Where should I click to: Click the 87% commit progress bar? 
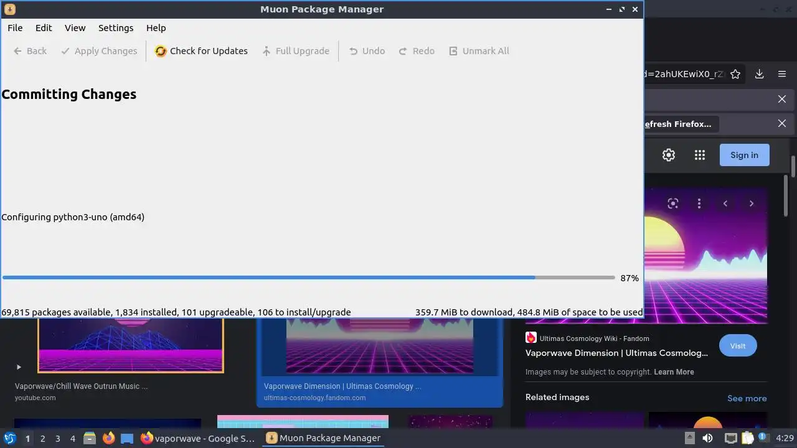pyautogui.click(x=309, y=278)
